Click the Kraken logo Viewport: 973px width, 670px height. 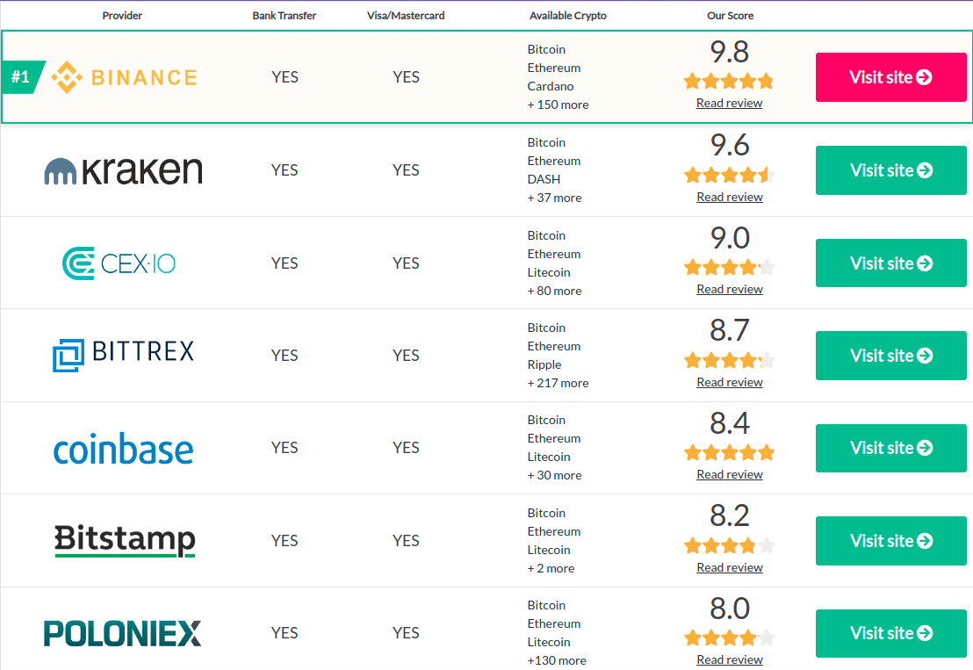coord(123,170)
